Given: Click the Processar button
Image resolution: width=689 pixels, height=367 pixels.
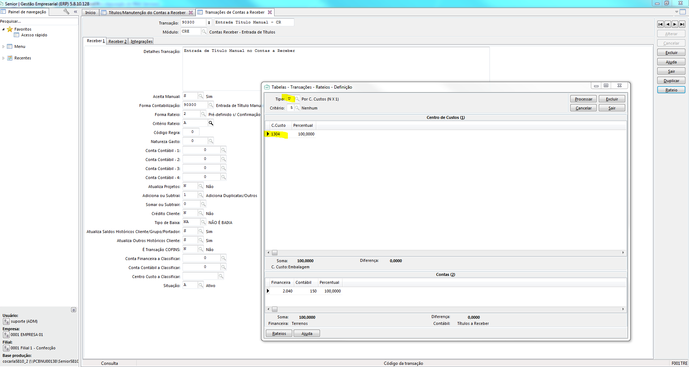Looking at the screenshot, I should point(583,99).
